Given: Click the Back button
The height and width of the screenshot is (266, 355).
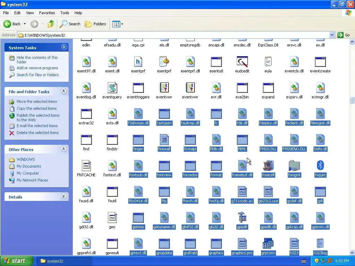Looking at the screenshot, I should tap(12, 24).
